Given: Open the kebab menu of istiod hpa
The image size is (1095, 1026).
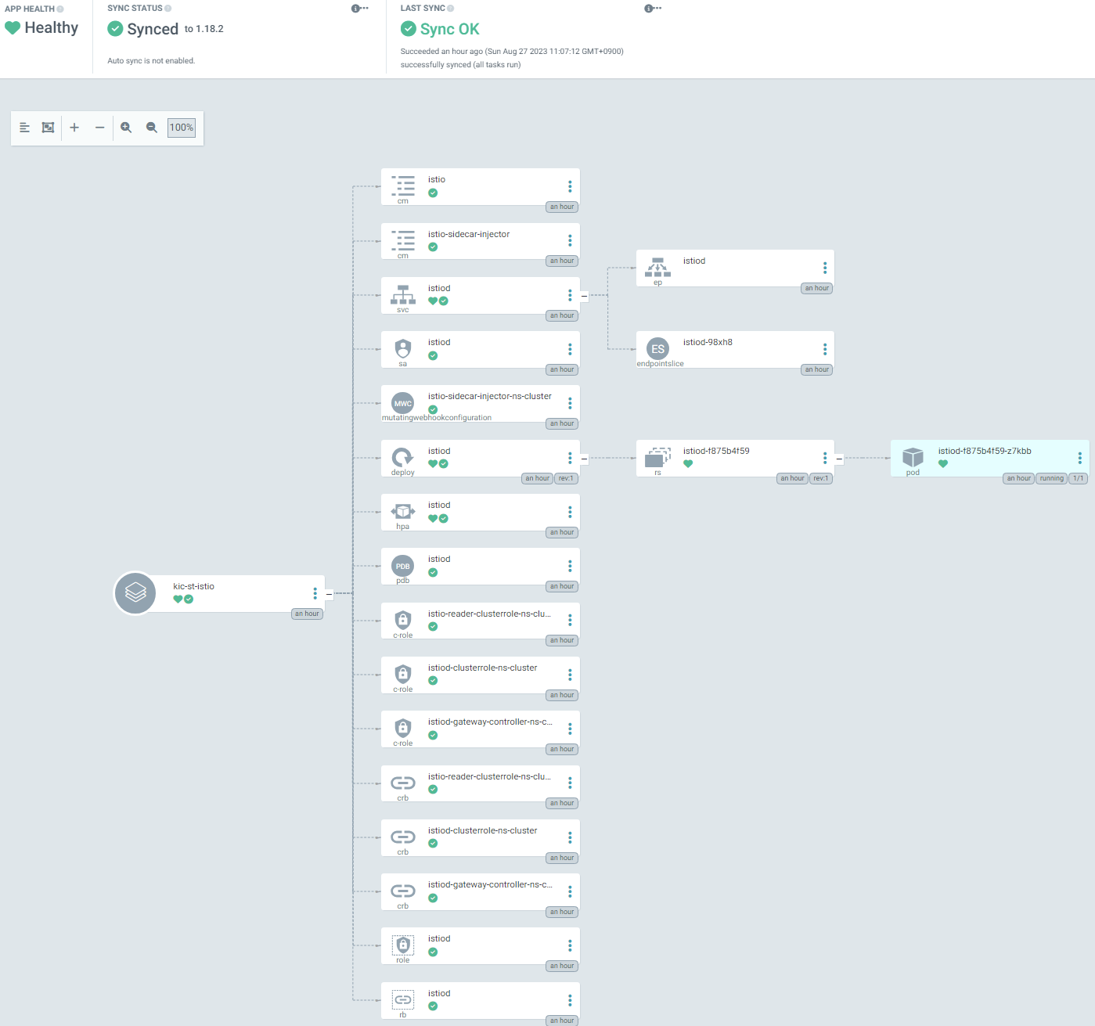Looking at the screenshot, I should pyautogui.click(x=570, y=512).
